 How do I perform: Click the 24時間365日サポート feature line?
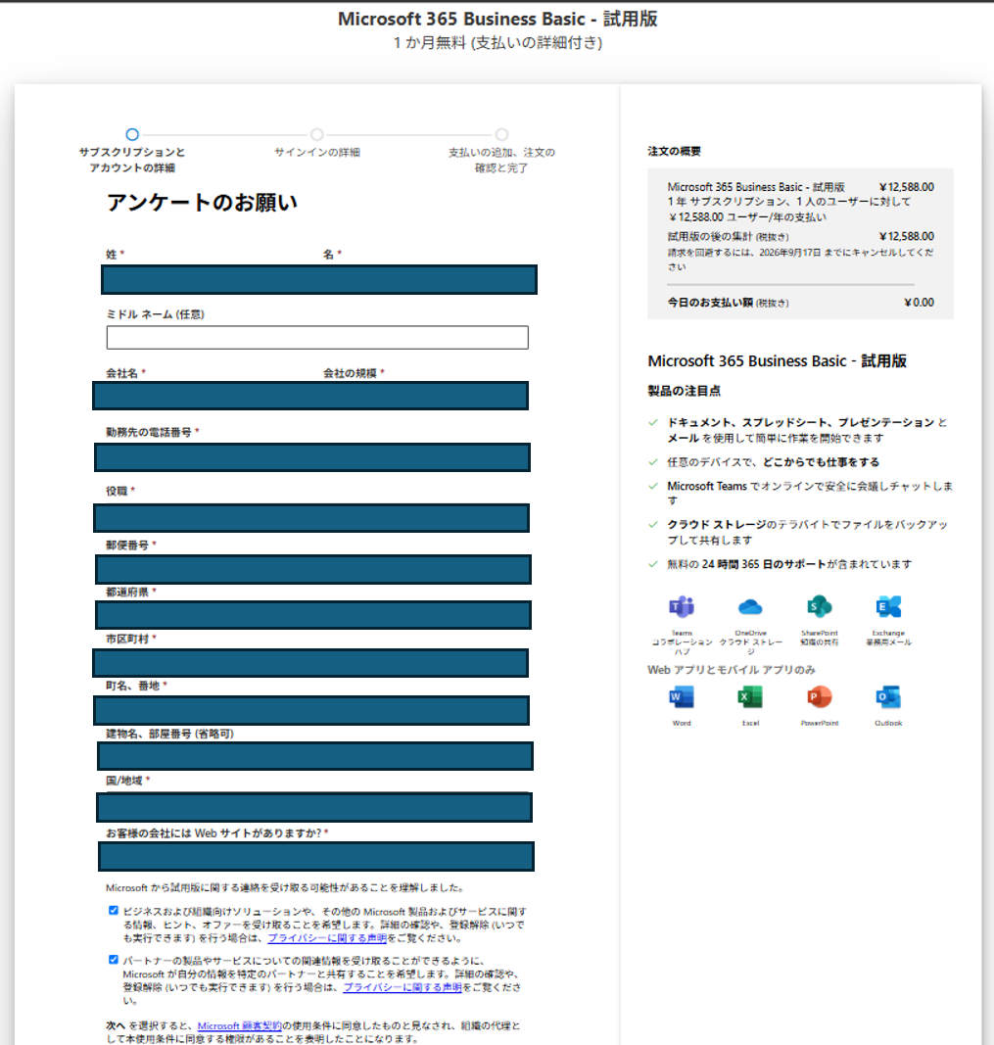click(x=789, y=564)
